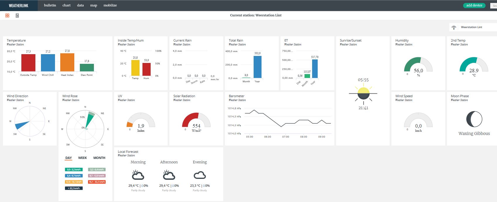Click the blue Wind Chill bar
This screenshot has width=497, height=202.
tap(48, 63)
